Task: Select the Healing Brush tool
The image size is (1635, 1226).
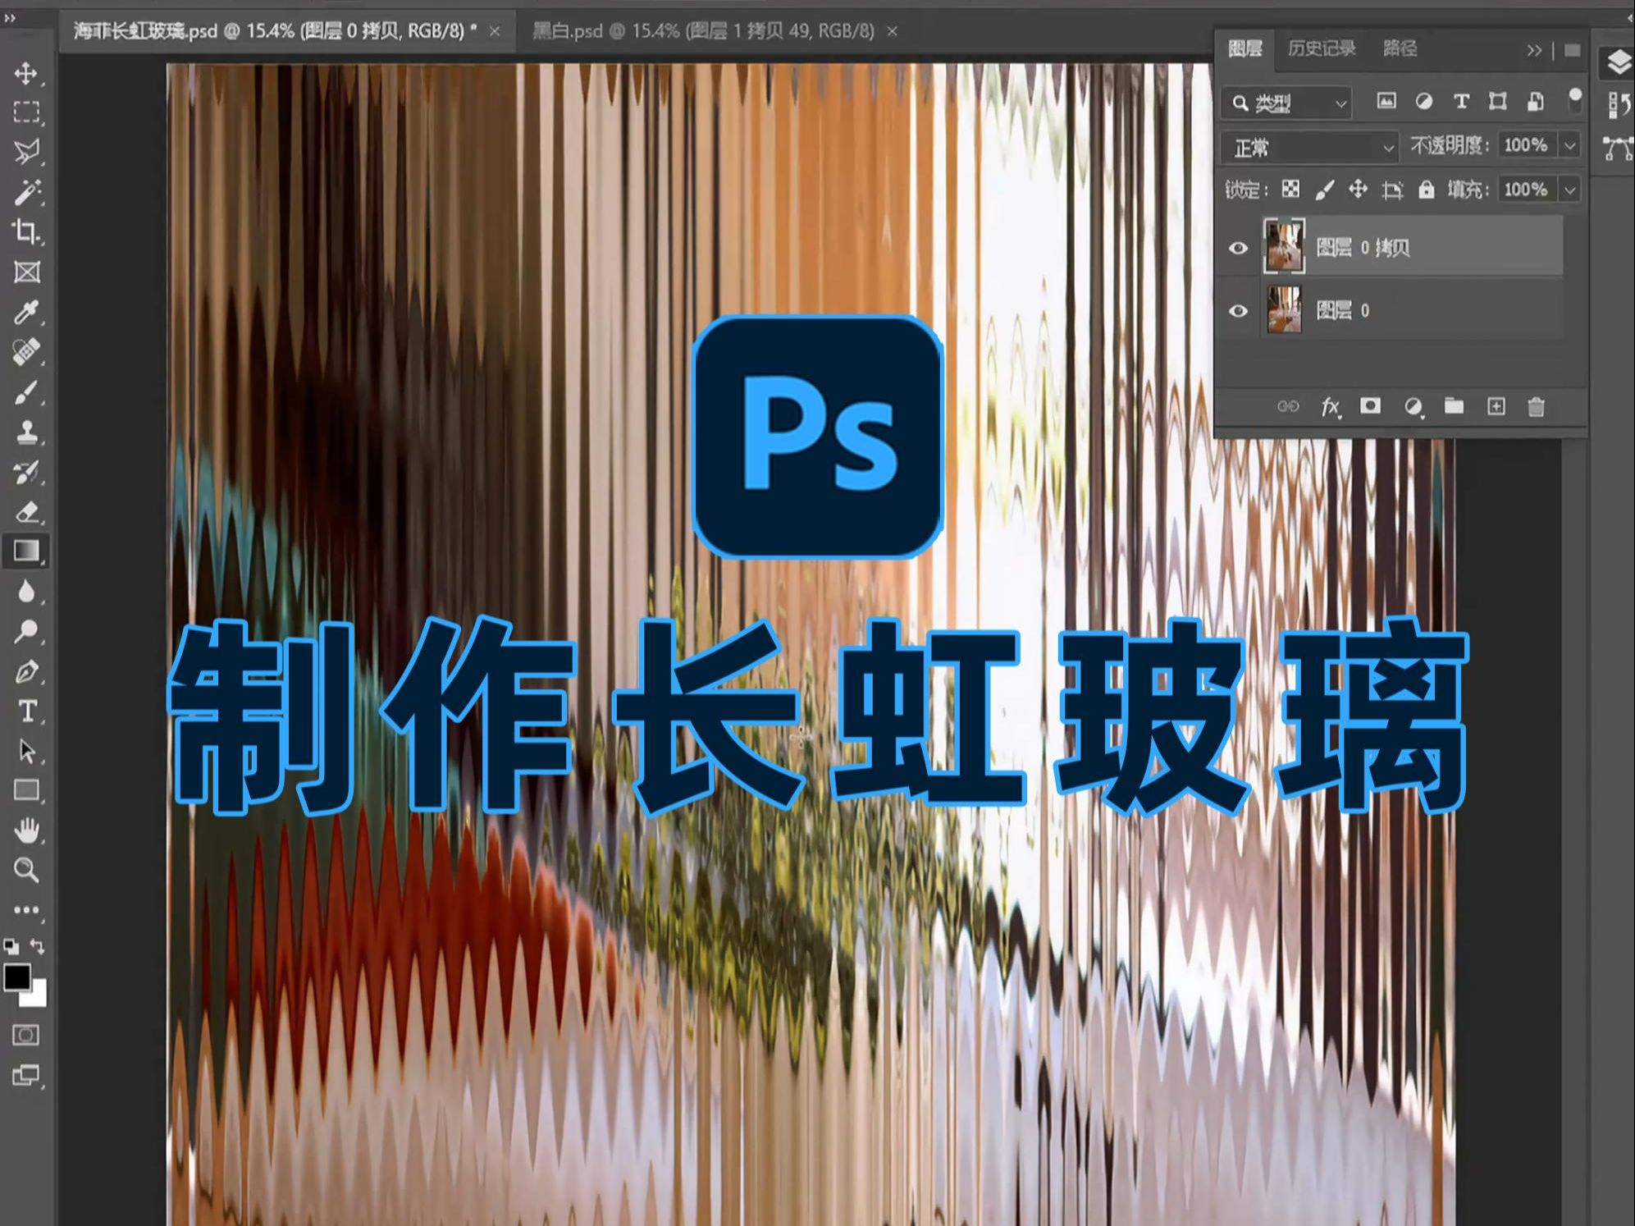Action: [x=26, y=351]
